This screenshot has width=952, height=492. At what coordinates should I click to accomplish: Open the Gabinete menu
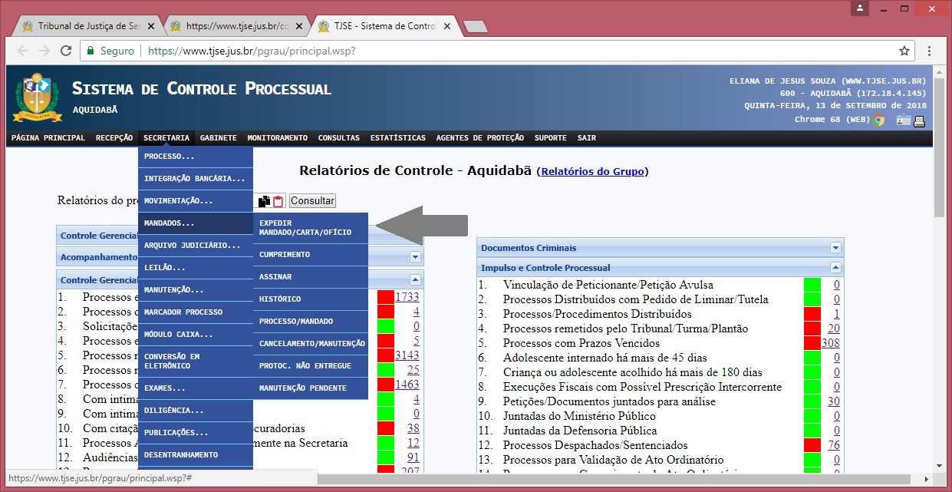pyautogui.click(x=218, y=138)
